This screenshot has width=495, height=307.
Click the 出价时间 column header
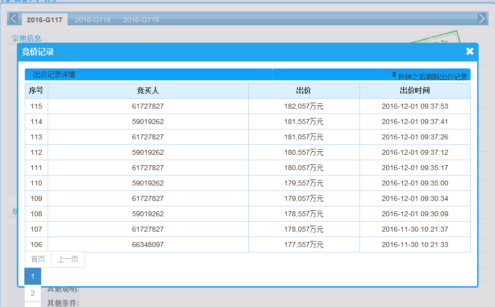point(415,91)
